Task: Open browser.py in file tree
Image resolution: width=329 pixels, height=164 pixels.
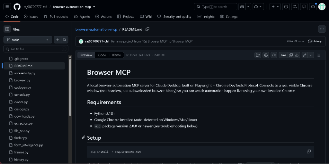Action: [34, 80]
